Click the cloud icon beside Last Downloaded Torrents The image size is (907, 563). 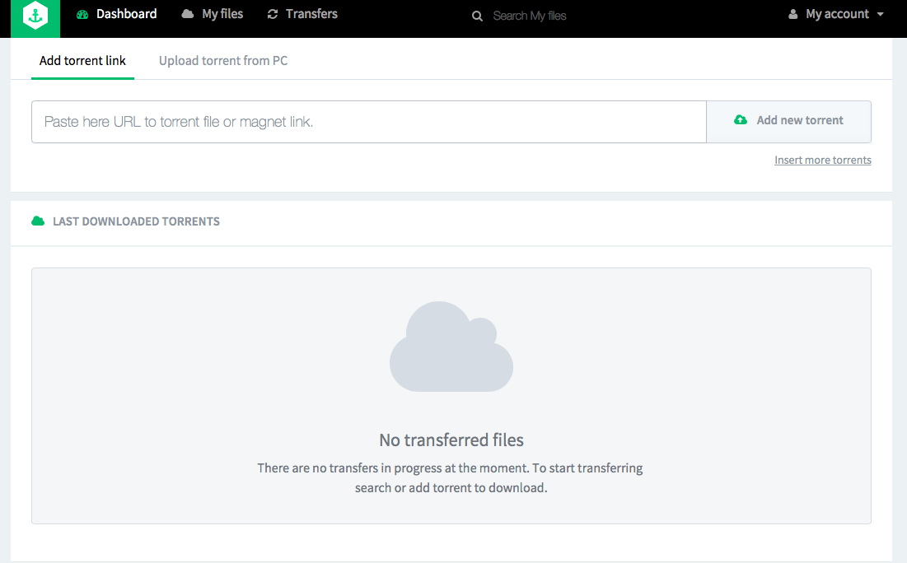click(38, 221)
